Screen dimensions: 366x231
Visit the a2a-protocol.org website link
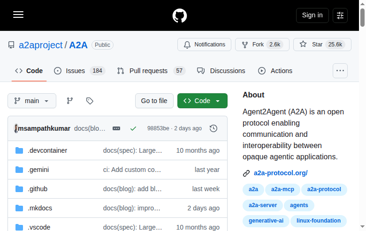pos(281,173)
